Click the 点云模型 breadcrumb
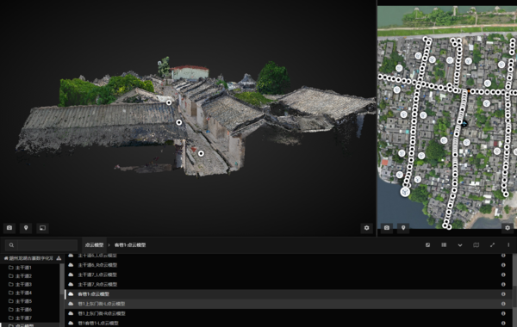This screenshot has height=327, width=517. pyautogui.click(x=94, y=245)
